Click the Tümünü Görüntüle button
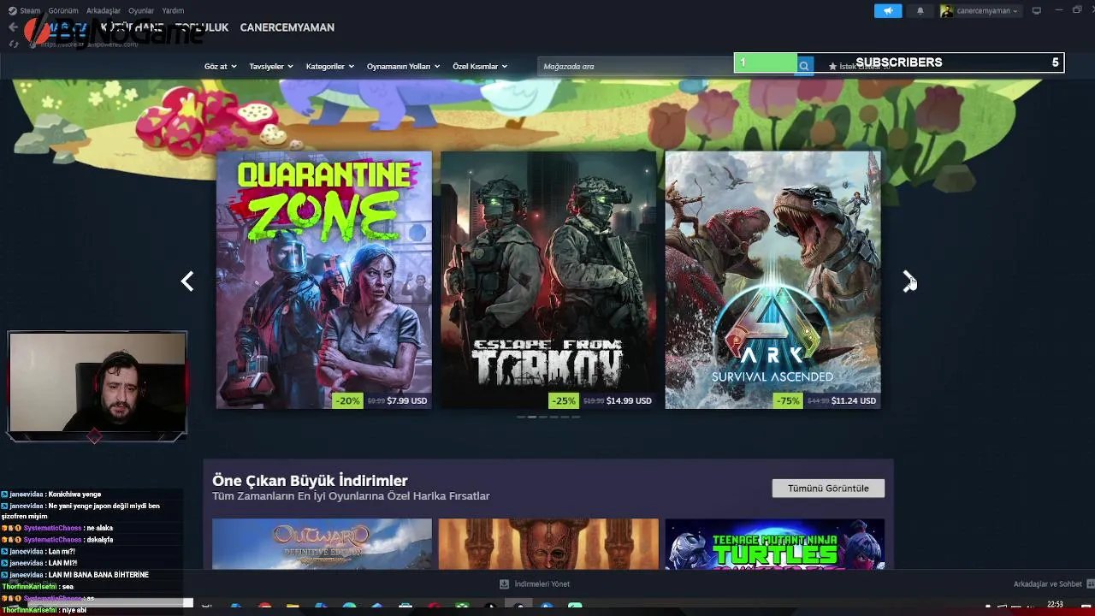The width and height of the screenshot is (1095, 616). tap(828, 488)
